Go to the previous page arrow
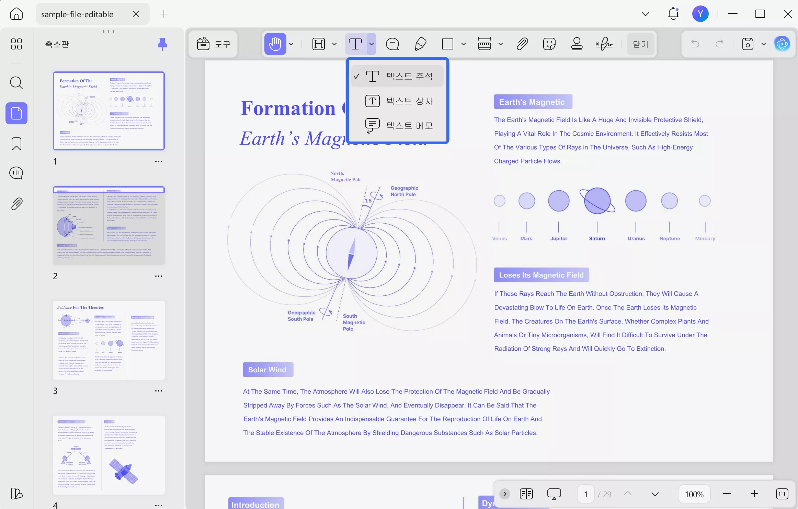The height and width of the screenshot is (509, 798). (x=628, y=494)
